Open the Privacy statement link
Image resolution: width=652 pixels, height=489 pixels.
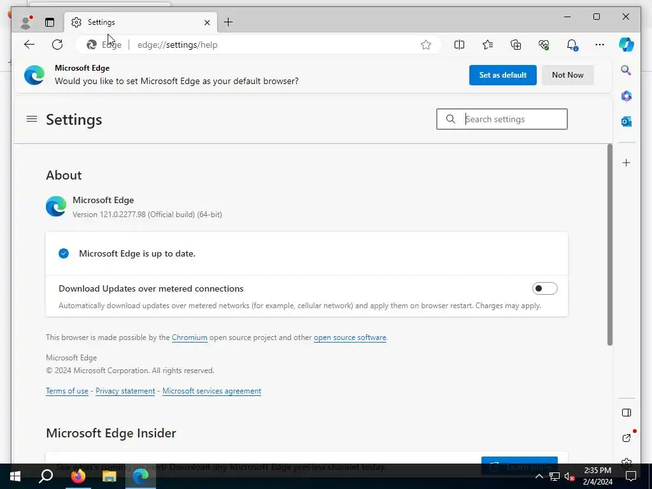(125, 392)
